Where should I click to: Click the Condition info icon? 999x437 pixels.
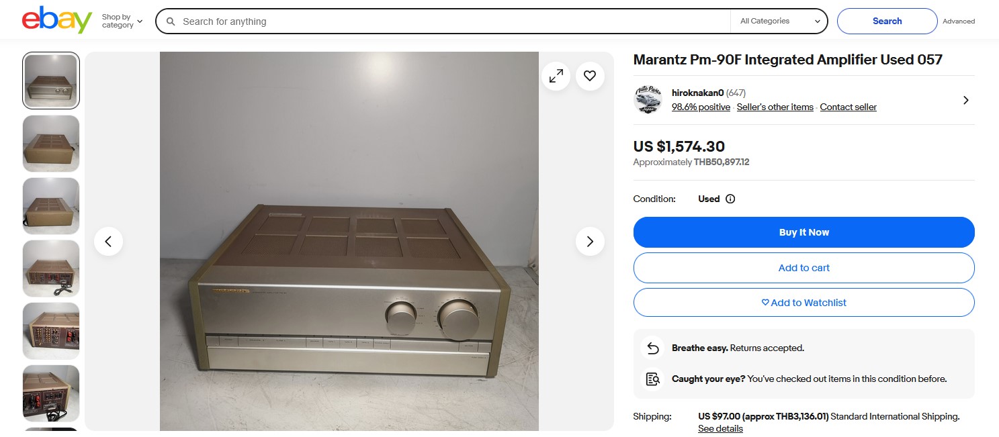click(x=730, y=199)
